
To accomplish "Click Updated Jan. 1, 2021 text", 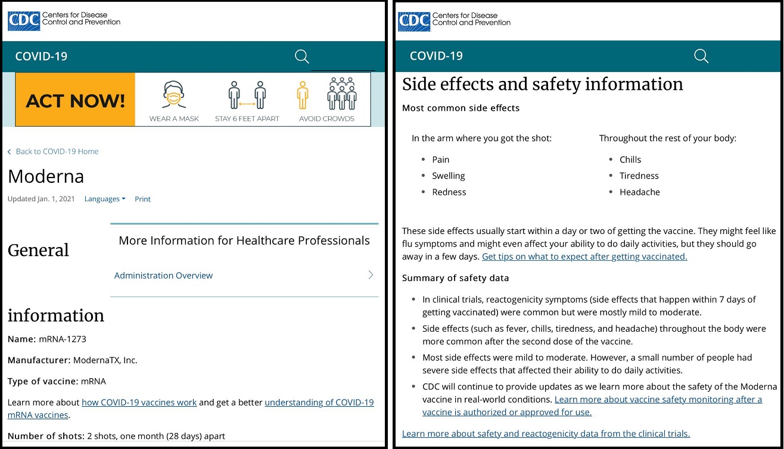I will coord(41,199).
